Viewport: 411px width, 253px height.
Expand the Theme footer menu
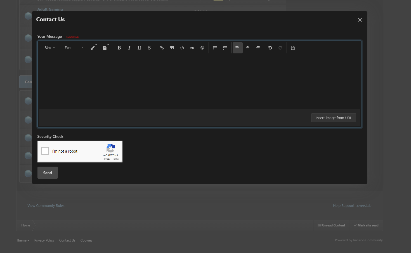coord(23,240)
